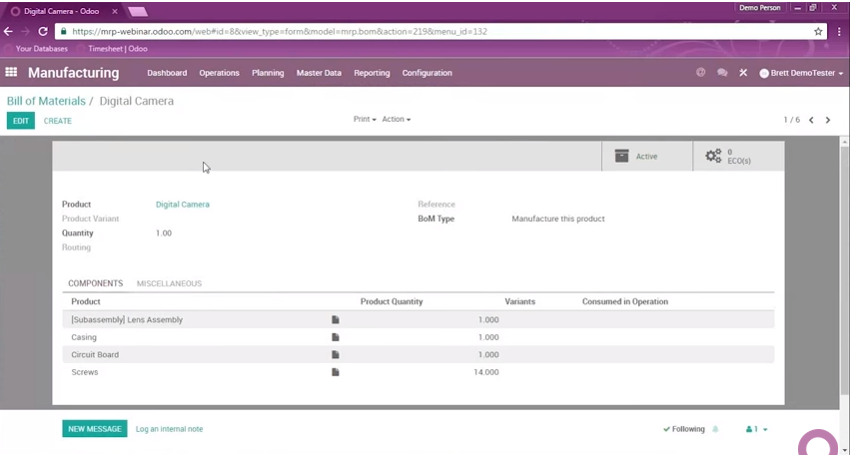Open the conversations chat icon
851x455 pixels.
tap(722, 73)
